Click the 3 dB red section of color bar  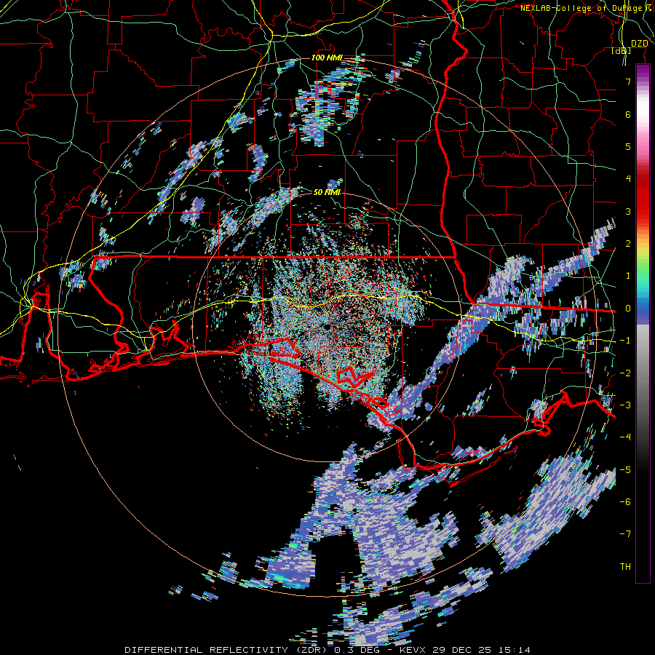(x=643, y=211)
